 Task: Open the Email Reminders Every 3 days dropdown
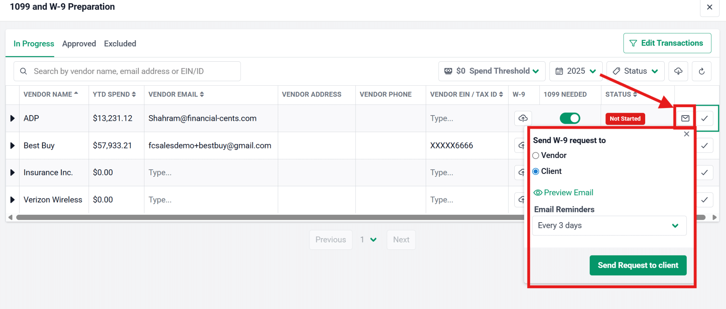click(x=609, y=226)
